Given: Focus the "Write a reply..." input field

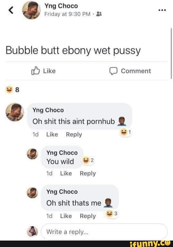Looking at the screenshot, I should (104, 232).
